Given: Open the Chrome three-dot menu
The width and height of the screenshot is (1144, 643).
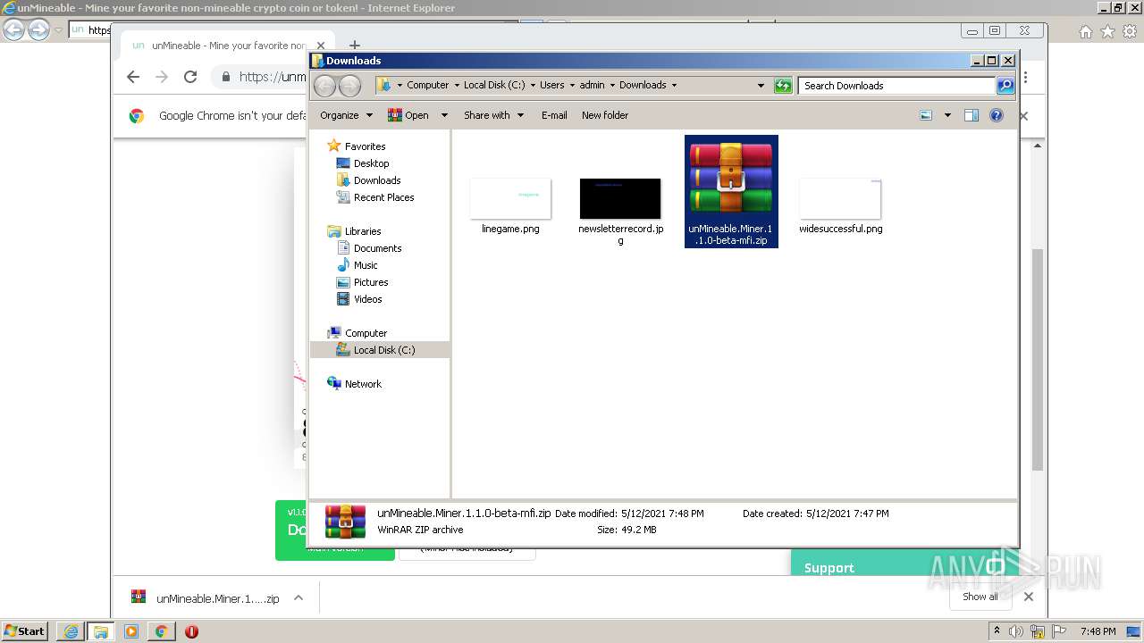Looking at the screenshot, I should coord(1025,78).
